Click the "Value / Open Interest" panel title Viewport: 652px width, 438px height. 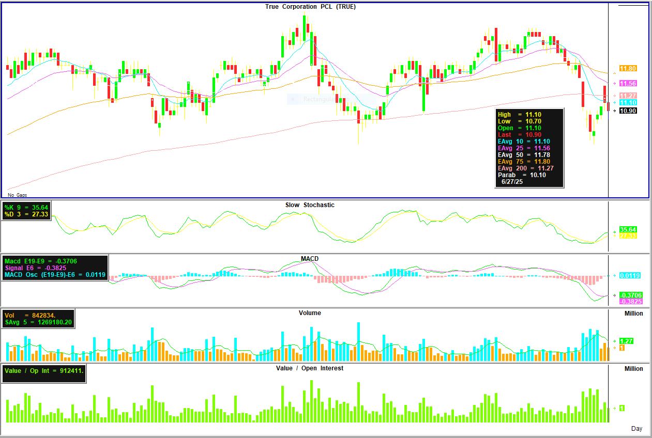pos(310,368)
